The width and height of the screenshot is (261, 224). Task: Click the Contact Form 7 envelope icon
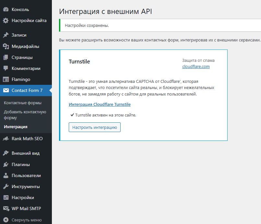6,90
